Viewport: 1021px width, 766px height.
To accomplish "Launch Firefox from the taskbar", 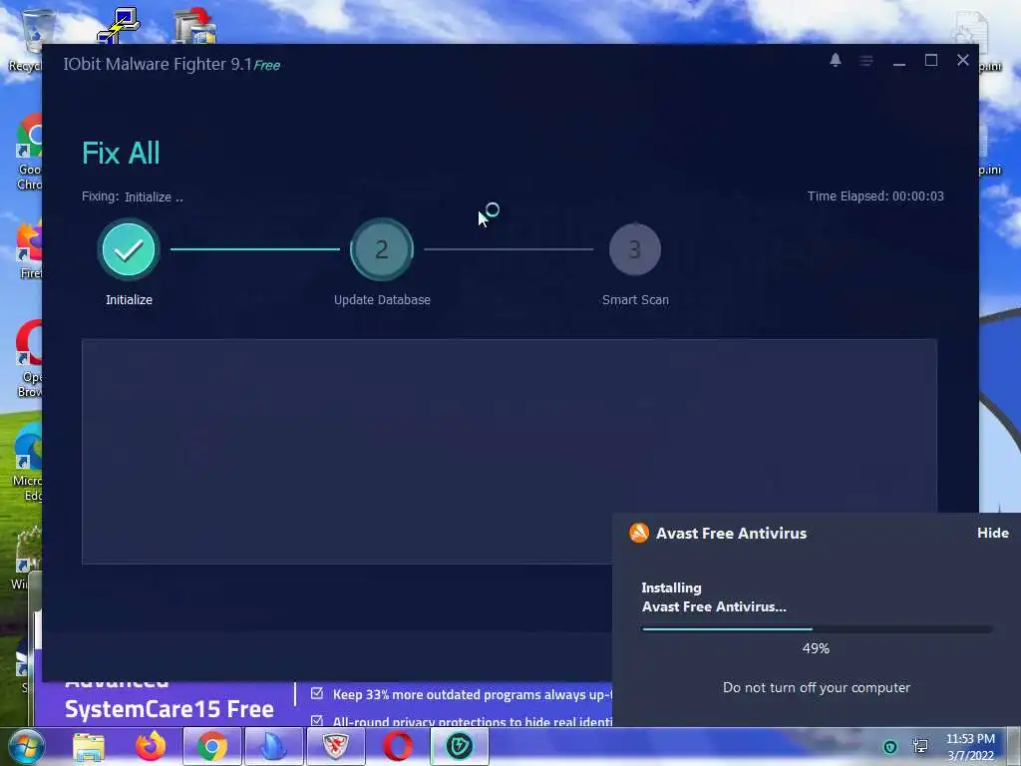I will [x=150, y=746].
